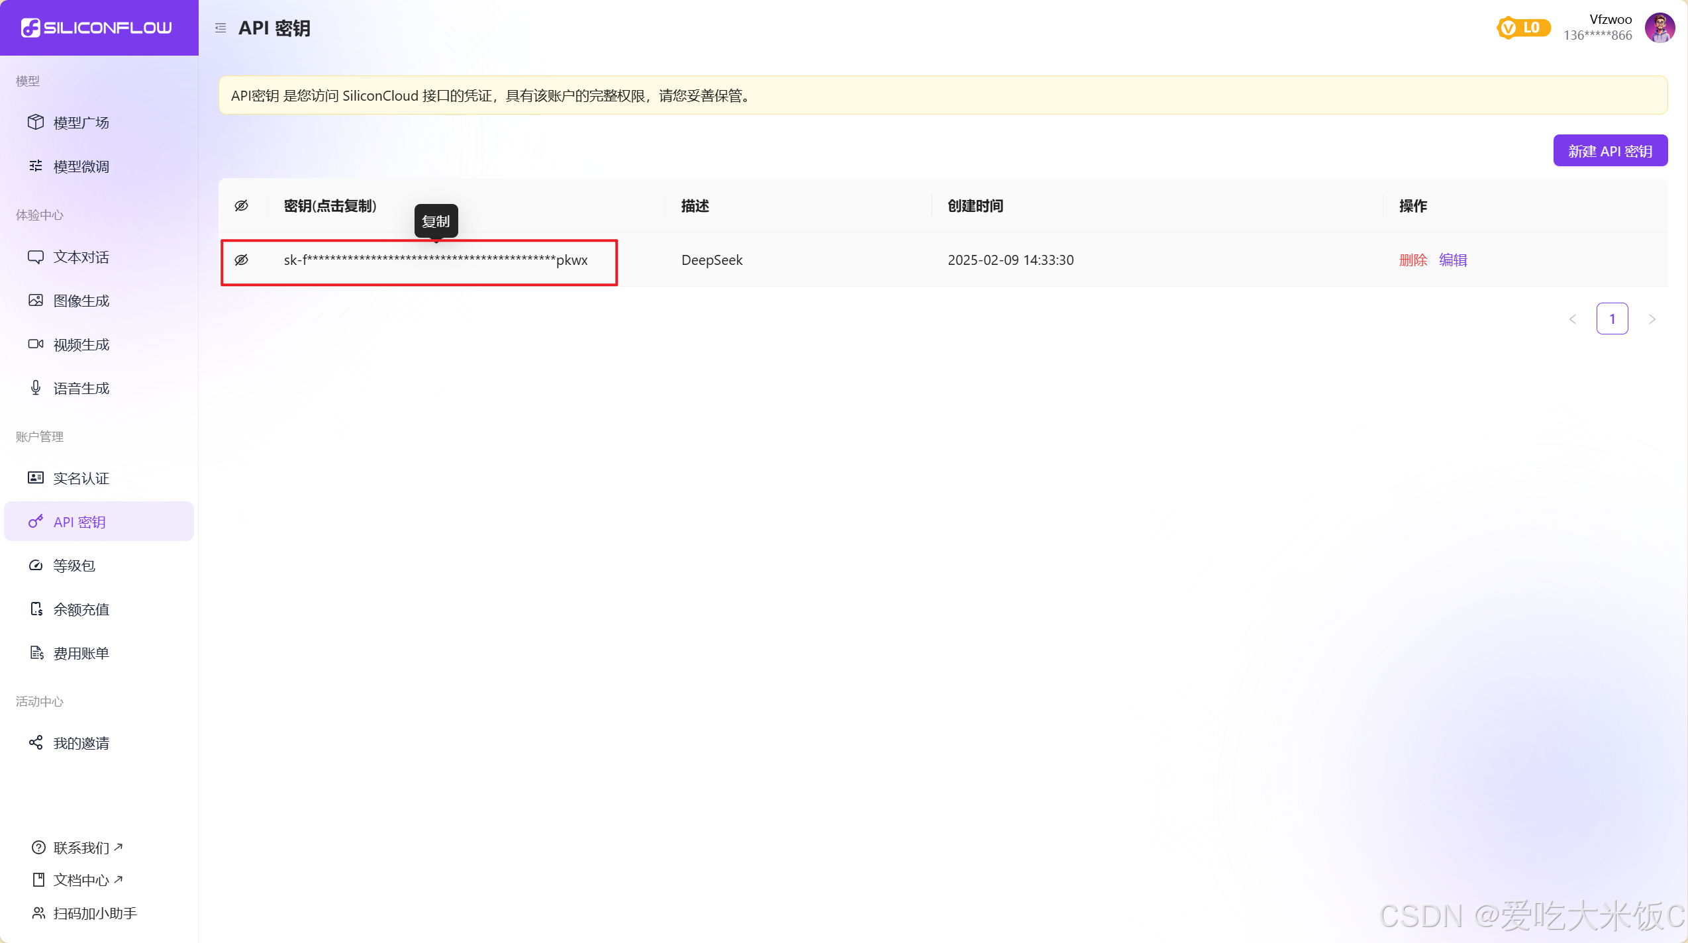Go to 图像生成 page
The width and height of the screenshot is (1688, 943).
click(x=81, y=301)
